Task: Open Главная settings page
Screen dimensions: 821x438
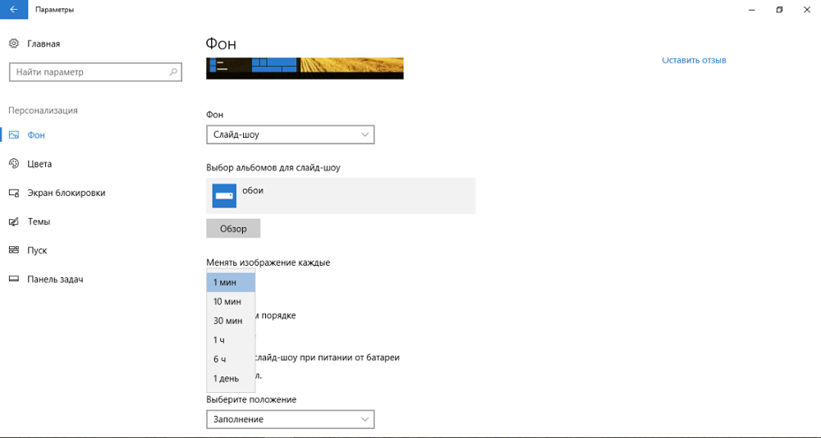Action: tap(44, 44)
